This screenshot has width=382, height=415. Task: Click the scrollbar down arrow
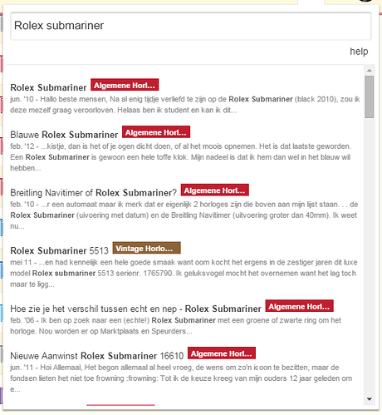click(370, 399)
